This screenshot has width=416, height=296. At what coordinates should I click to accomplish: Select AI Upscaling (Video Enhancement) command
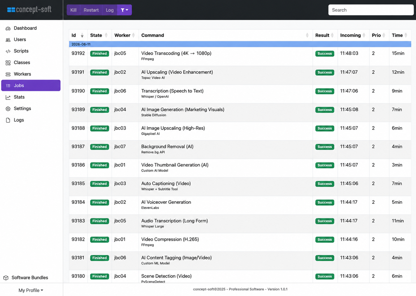(177, 72)
